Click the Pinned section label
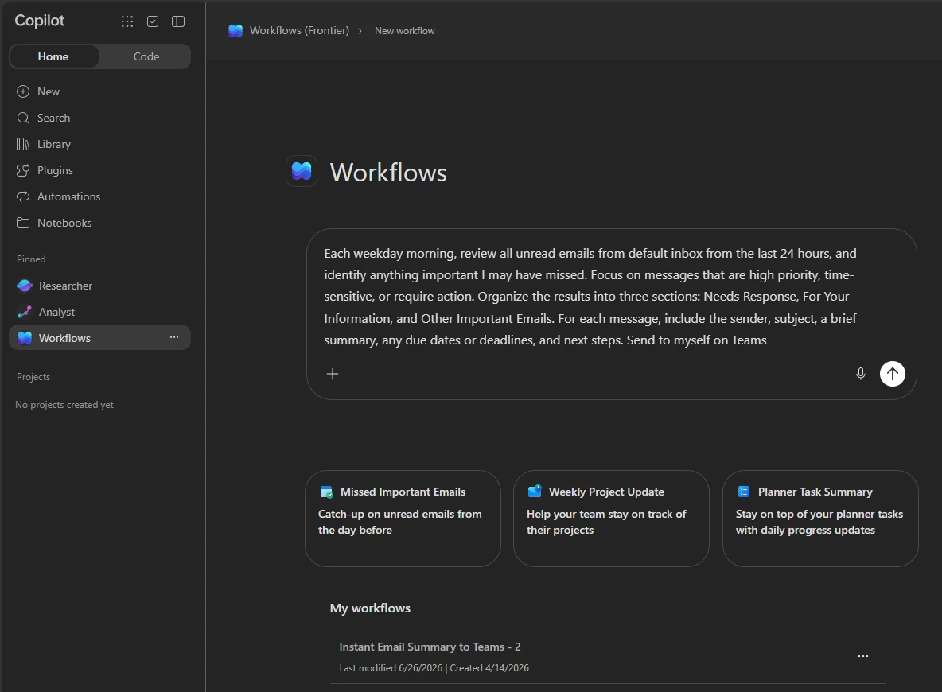This screenshot has height=692, width=942. tap(31, 259)
